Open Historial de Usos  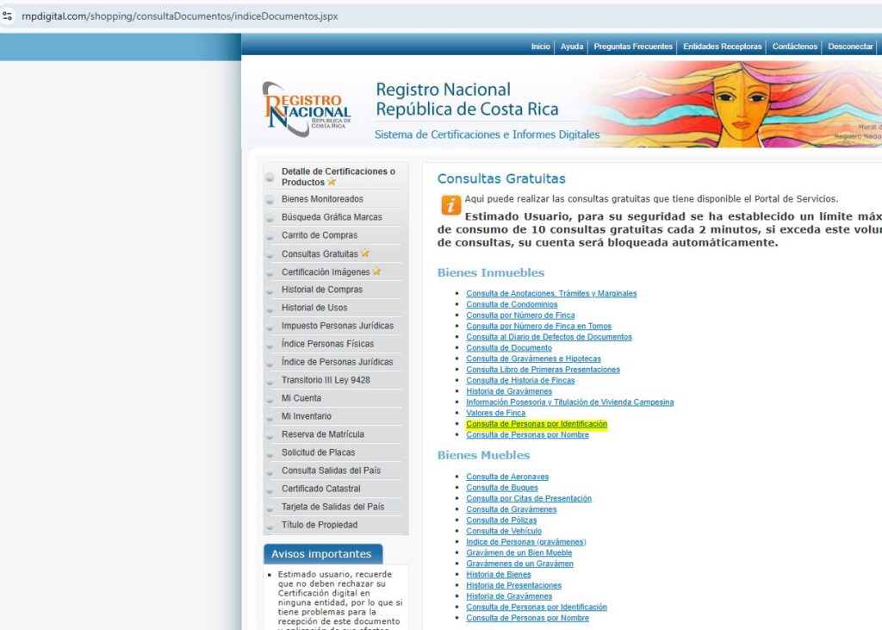click(x=314, y=308)
